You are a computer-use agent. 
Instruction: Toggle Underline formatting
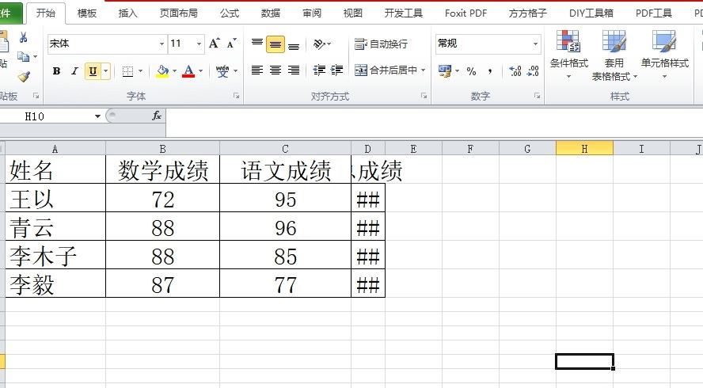pyautogui.click(x=93, y=71)
